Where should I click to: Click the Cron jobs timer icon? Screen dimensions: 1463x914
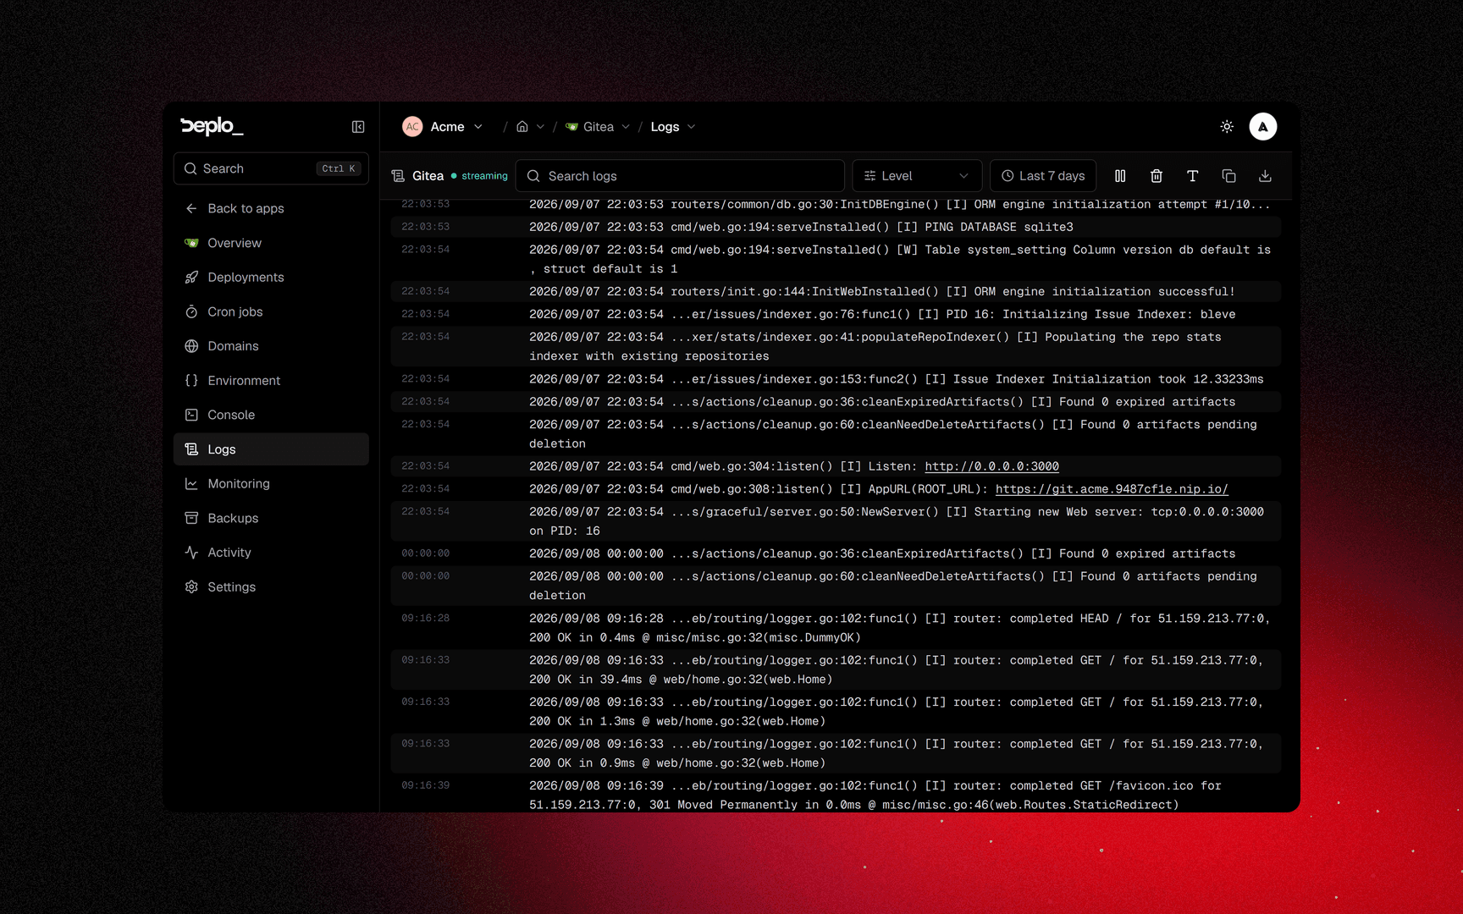pyautogui.click(x=191, y=311)
